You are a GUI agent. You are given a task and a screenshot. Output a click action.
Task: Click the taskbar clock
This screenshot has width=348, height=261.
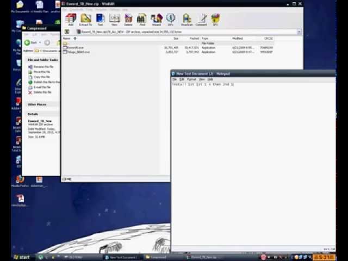tap(324, 257)
